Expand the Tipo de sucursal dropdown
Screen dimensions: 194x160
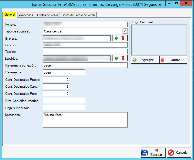click(x=125, y=31)
